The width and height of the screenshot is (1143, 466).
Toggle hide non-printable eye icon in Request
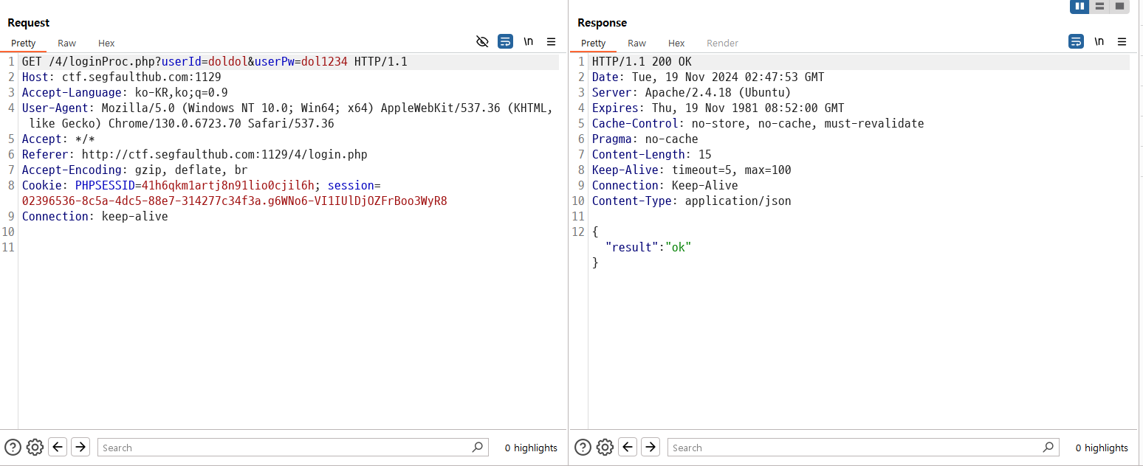click(482, 41)
